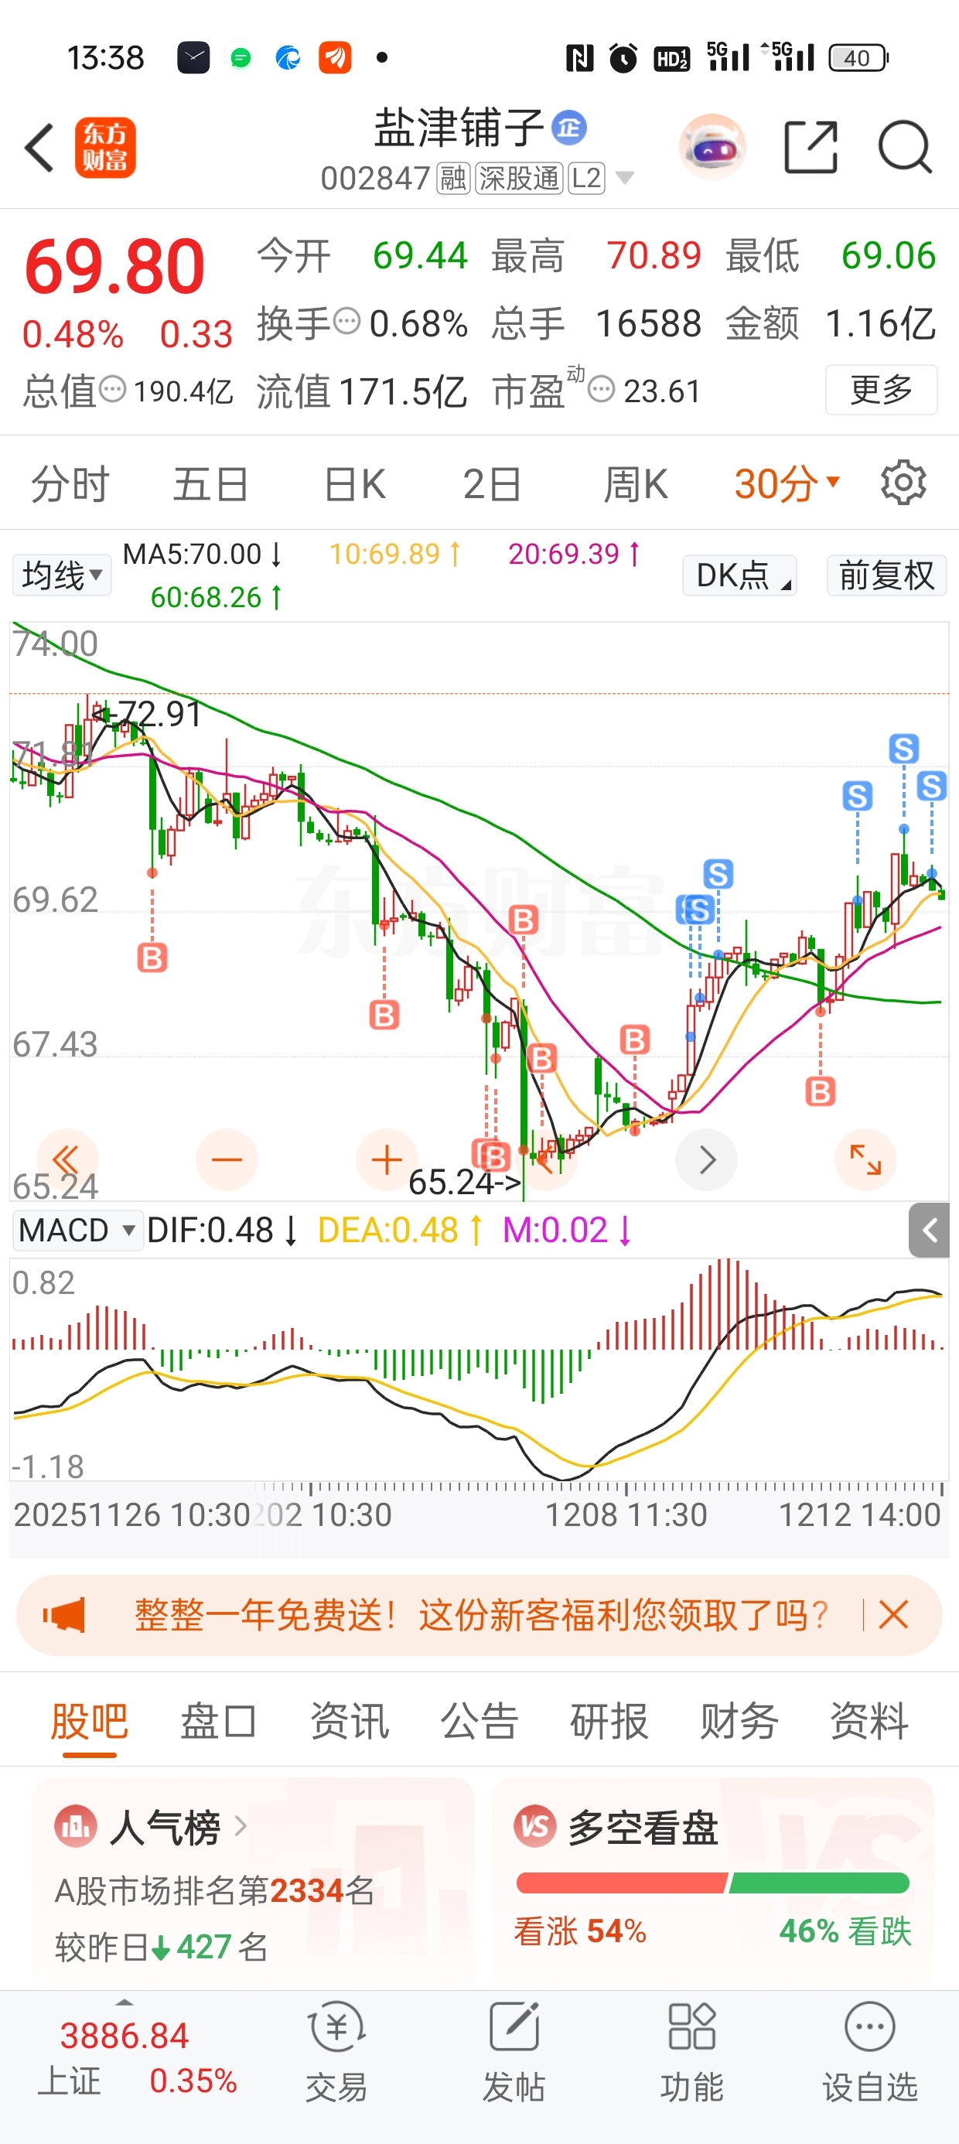
Task: Tap 设自选 to add to watchlist
Action: pyautogui.click(x=870, y=2053)
